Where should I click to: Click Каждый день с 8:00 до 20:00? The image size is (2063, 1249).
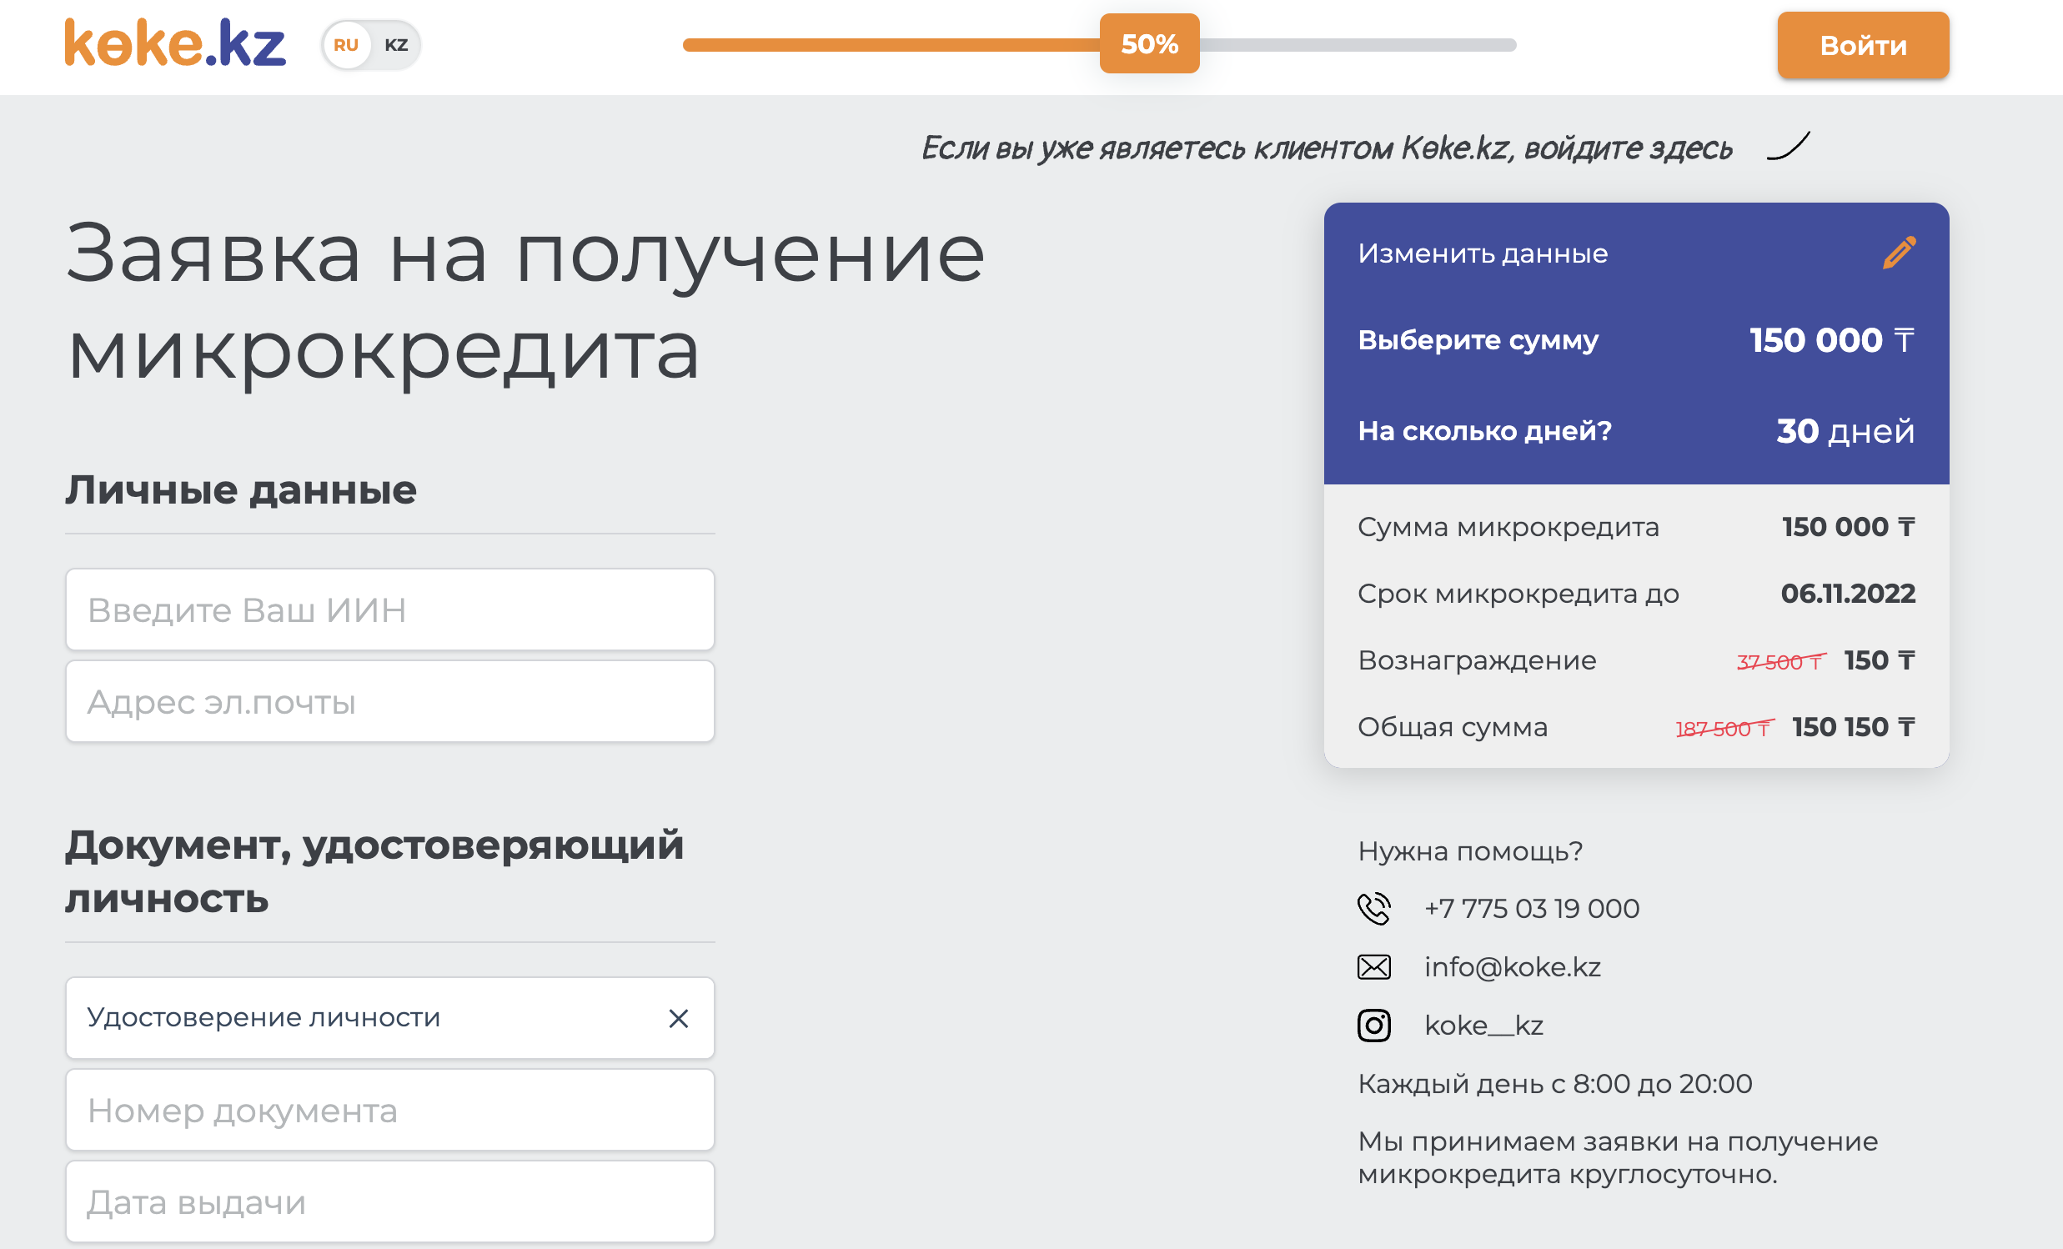pos(1555,1084)
